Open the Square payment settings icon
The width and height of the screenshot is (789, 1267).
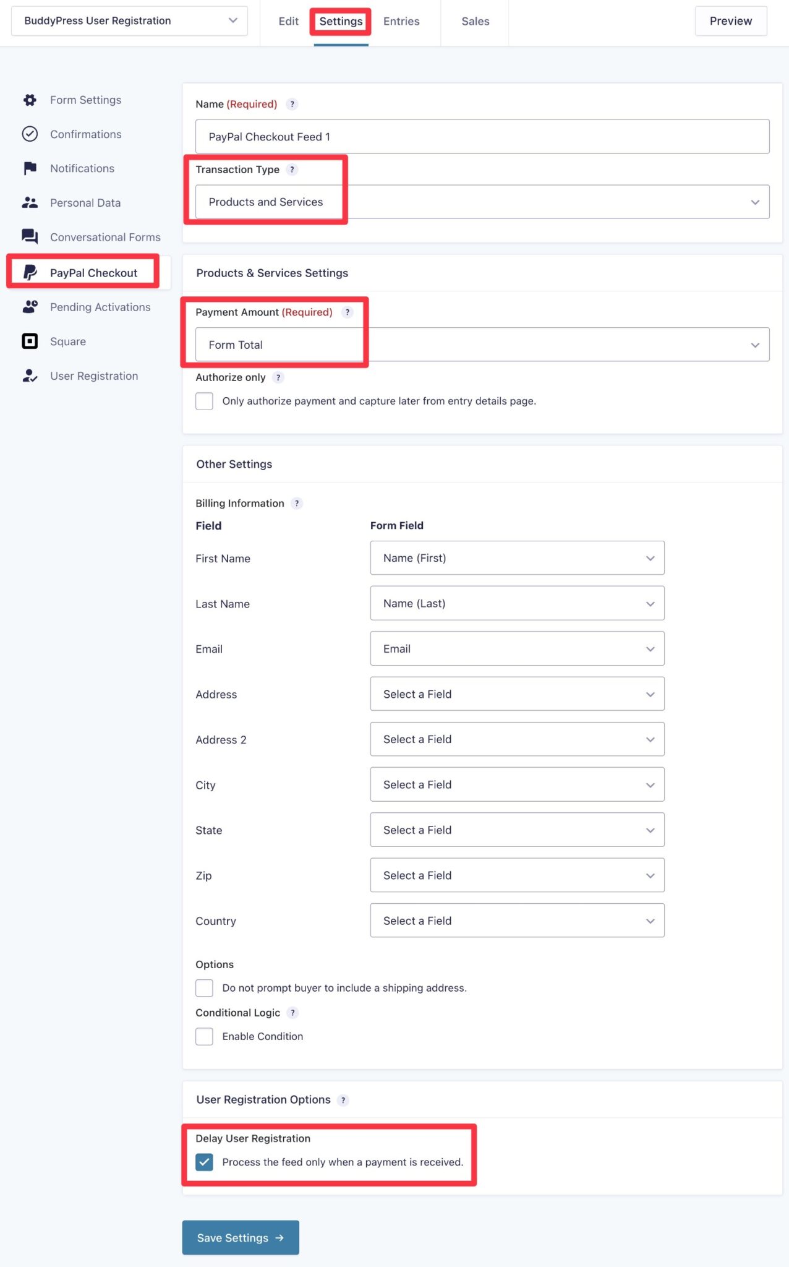(30, 341)
